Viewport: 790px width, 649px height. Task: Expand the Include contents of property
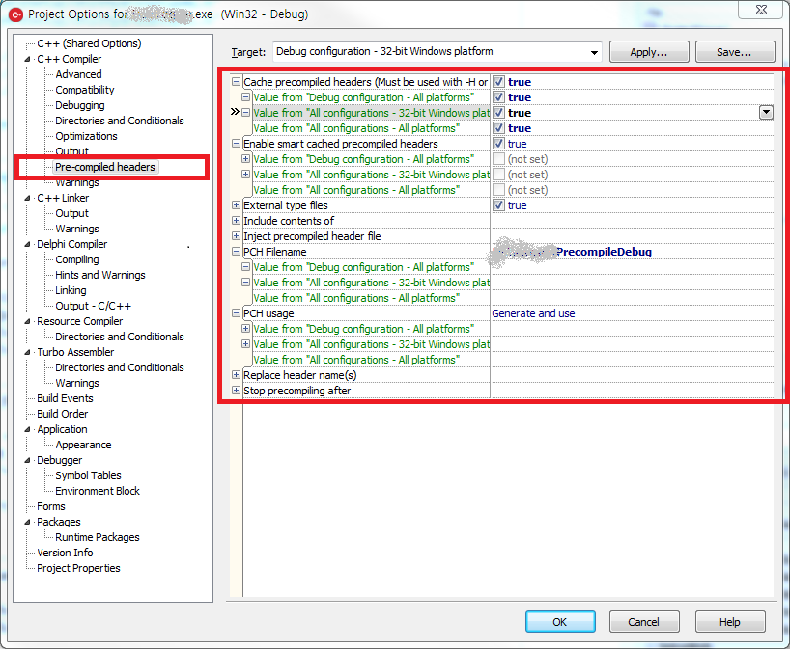pos(237,221)
